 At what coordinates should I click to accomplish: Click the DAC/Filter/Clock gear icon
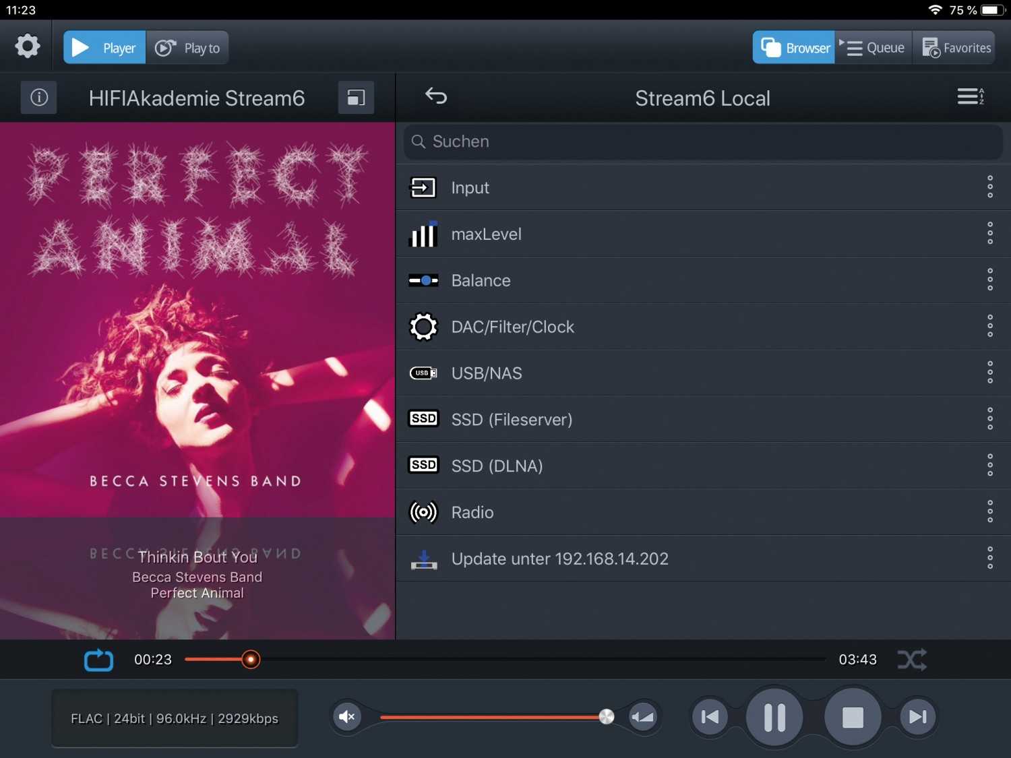[x=423, y=327]
